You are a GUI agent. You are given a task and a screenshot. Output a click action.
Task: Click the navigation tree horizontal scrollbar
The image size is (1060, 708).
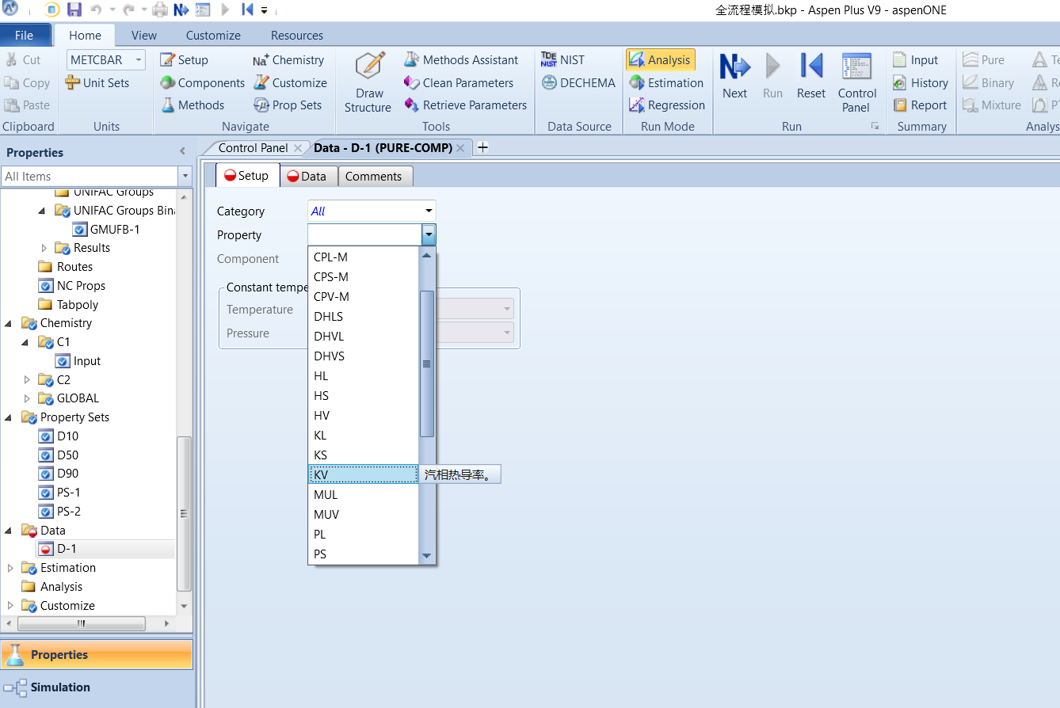[81, 623]
